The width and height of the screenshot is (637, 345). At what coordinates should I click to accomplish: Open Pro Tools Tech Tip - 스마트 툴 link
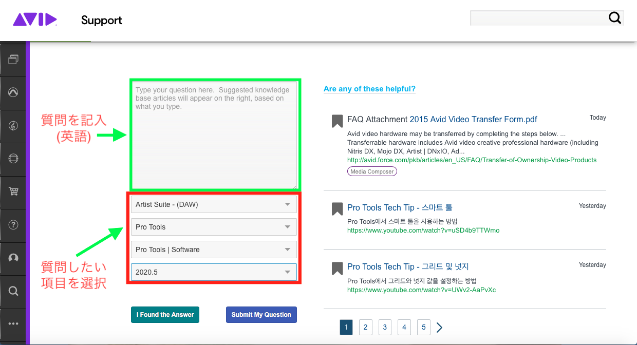(400, 208)
